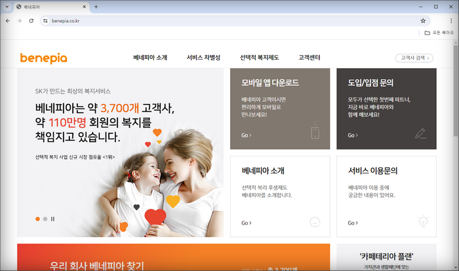Click the 도입/입점 문의 heading
The height and width of the screenshot is (271, 459).
[370, 82]
